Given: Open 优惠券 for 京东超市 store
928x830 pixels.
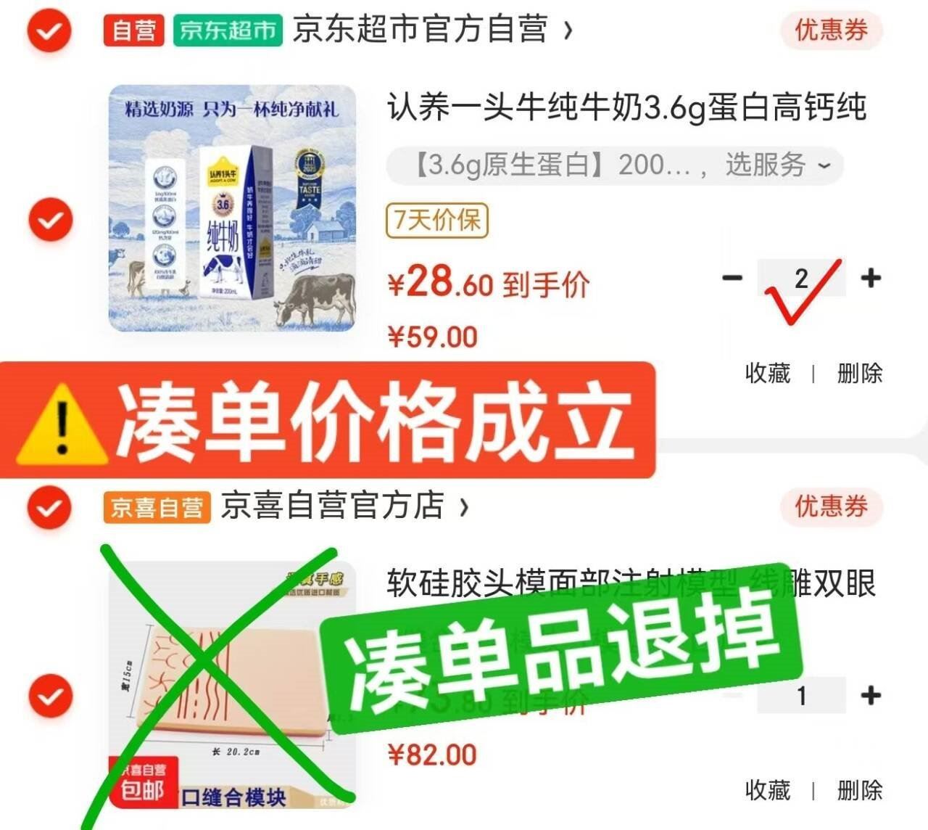Looking at the screenshot, I should coord(831,30).
